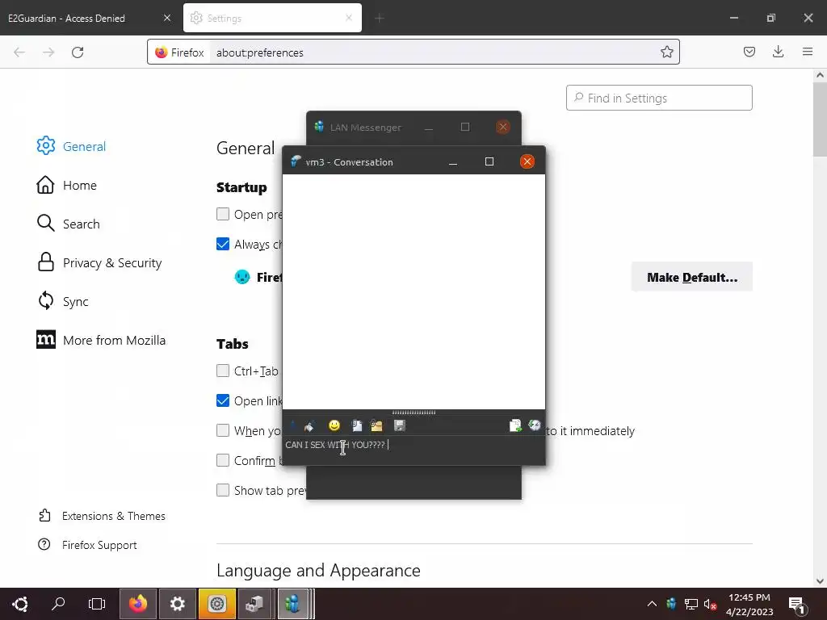Click the network icon in system tray
Screen dimensions: 827x620
coord(691,604)
